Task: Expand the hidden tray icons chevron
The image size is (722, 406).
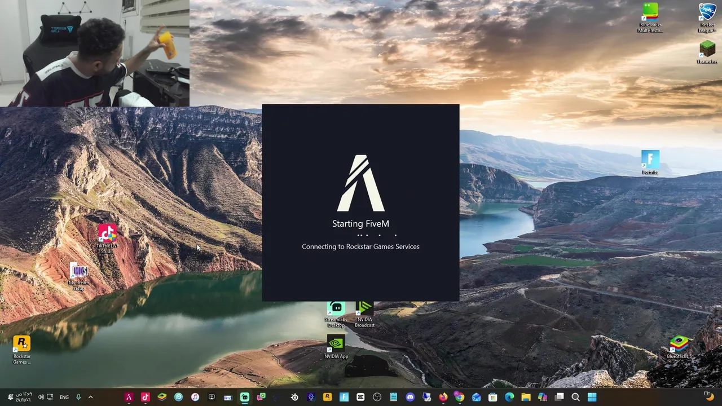Action: click(90, 397)
